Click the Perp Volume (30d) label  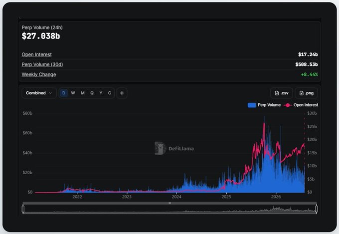click(x=42, y=64)
